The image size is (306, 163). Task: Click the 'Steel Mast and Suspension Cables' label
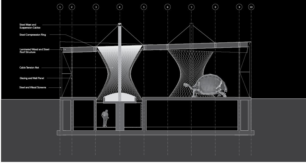click(x=30, y=26)
